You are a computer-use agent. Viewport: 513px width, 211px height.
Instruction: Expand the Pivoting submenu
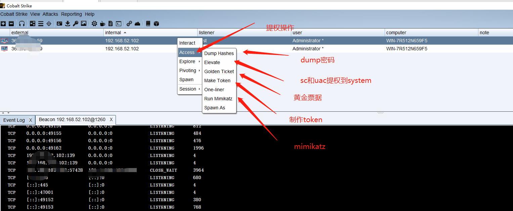pyautogui.click(x=190, y=70)
